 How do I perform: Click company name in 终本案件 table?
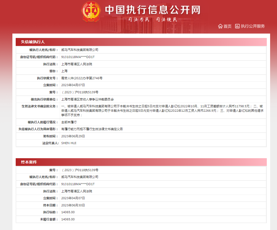tap(80, 177)
